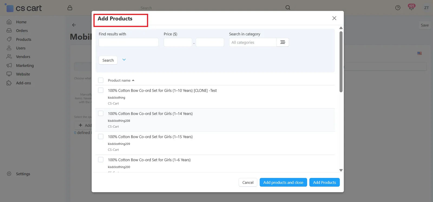Click the Search button in dialog
This screenshot has height=202, width=433.
108,60
